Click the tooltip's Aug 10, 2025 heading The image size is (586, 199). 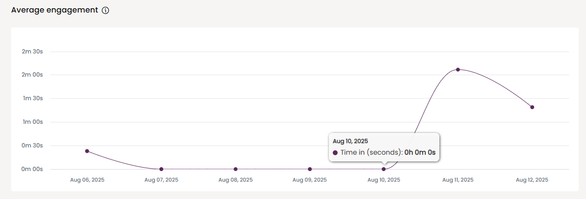350,141
